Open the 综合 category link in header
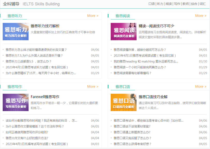The height and width of the screenshot is (149, 210). [x=194, y=4]
